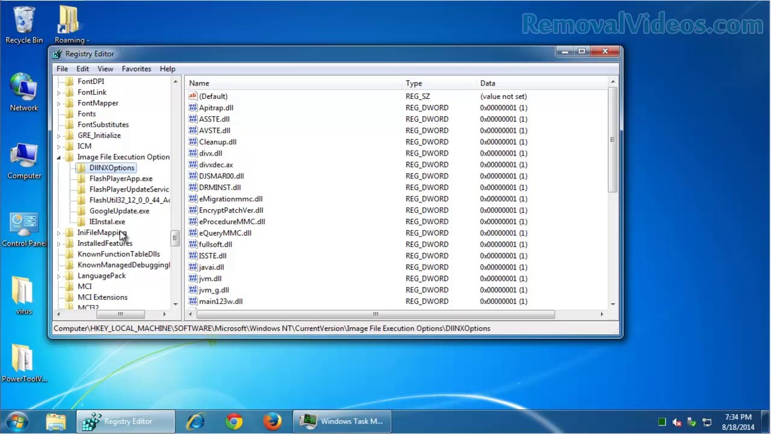
Task: Open the Recycle Bin desktop icon
Action: click(x=24, y=20)
